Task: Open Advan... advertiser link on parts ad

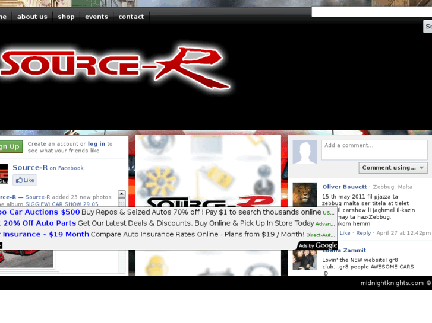Action: pos(325,224)
